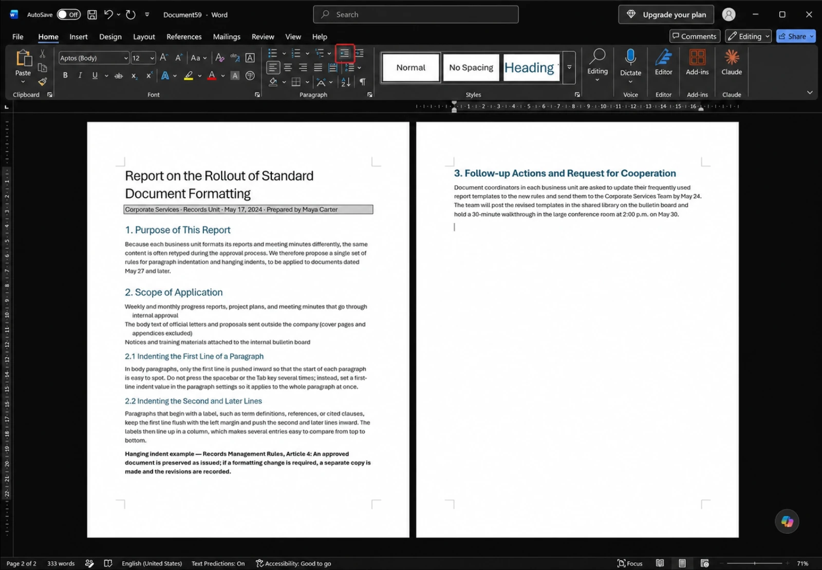Apply the Heading style
Screen dimensions: 822x570
(531, 67)
